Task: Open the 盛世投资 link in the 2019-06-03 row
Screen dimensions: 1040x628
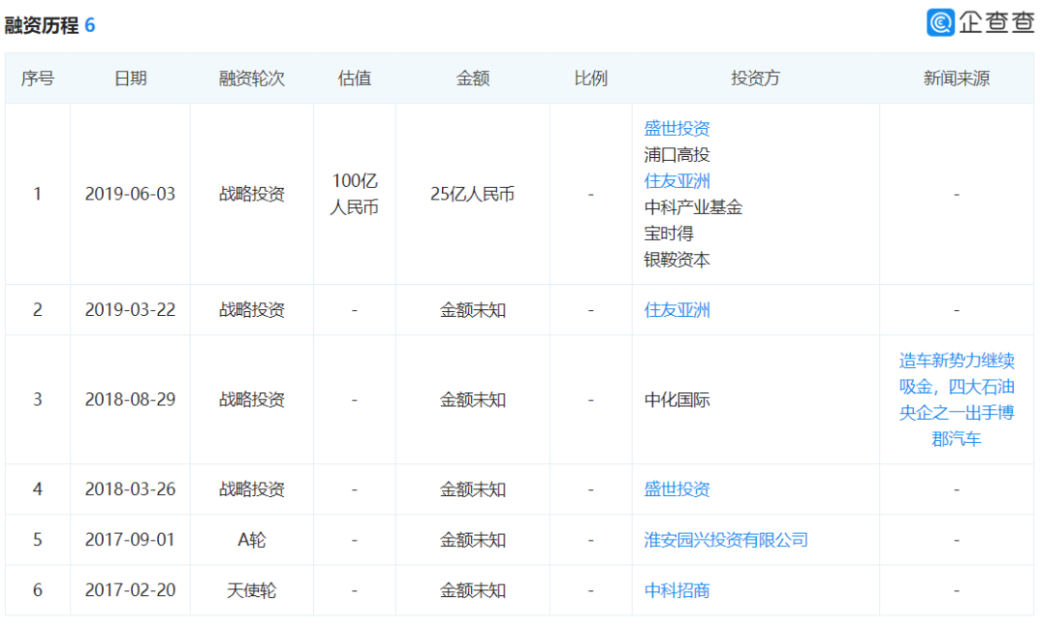Action: point(677,128)
